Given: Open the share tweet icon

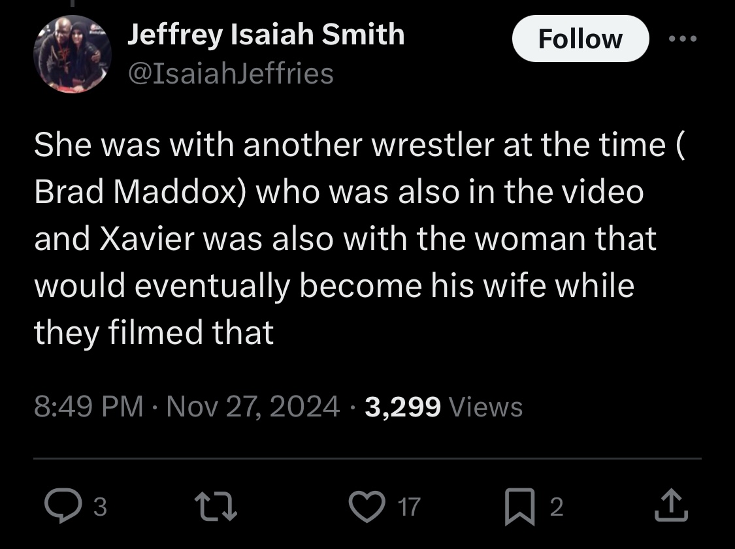Looking at the screenshot, I should click(x=672, y=507).
